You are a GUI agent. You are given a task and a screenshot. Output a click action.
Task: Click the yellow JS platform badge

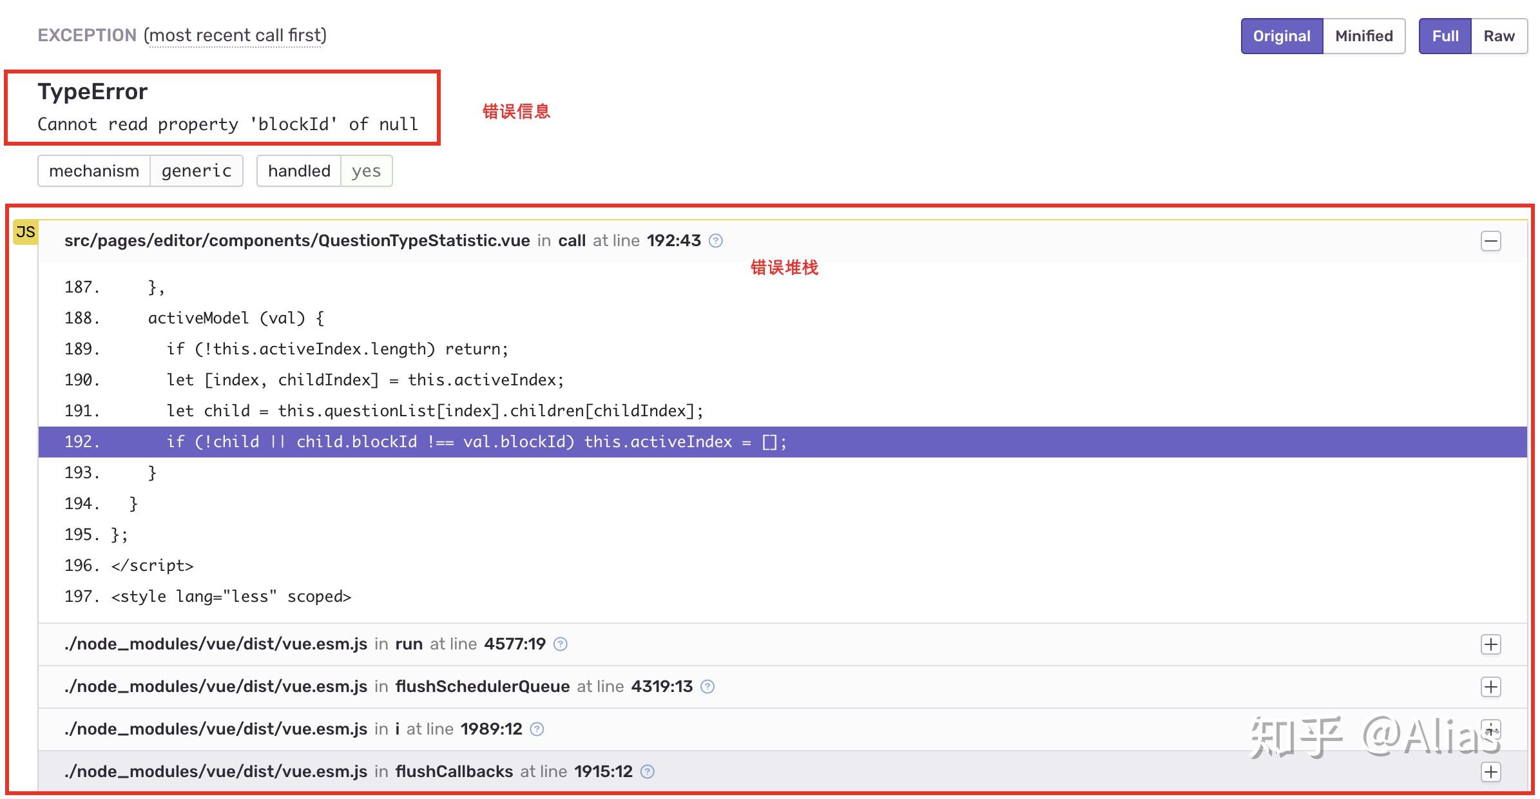coord(26,233)
